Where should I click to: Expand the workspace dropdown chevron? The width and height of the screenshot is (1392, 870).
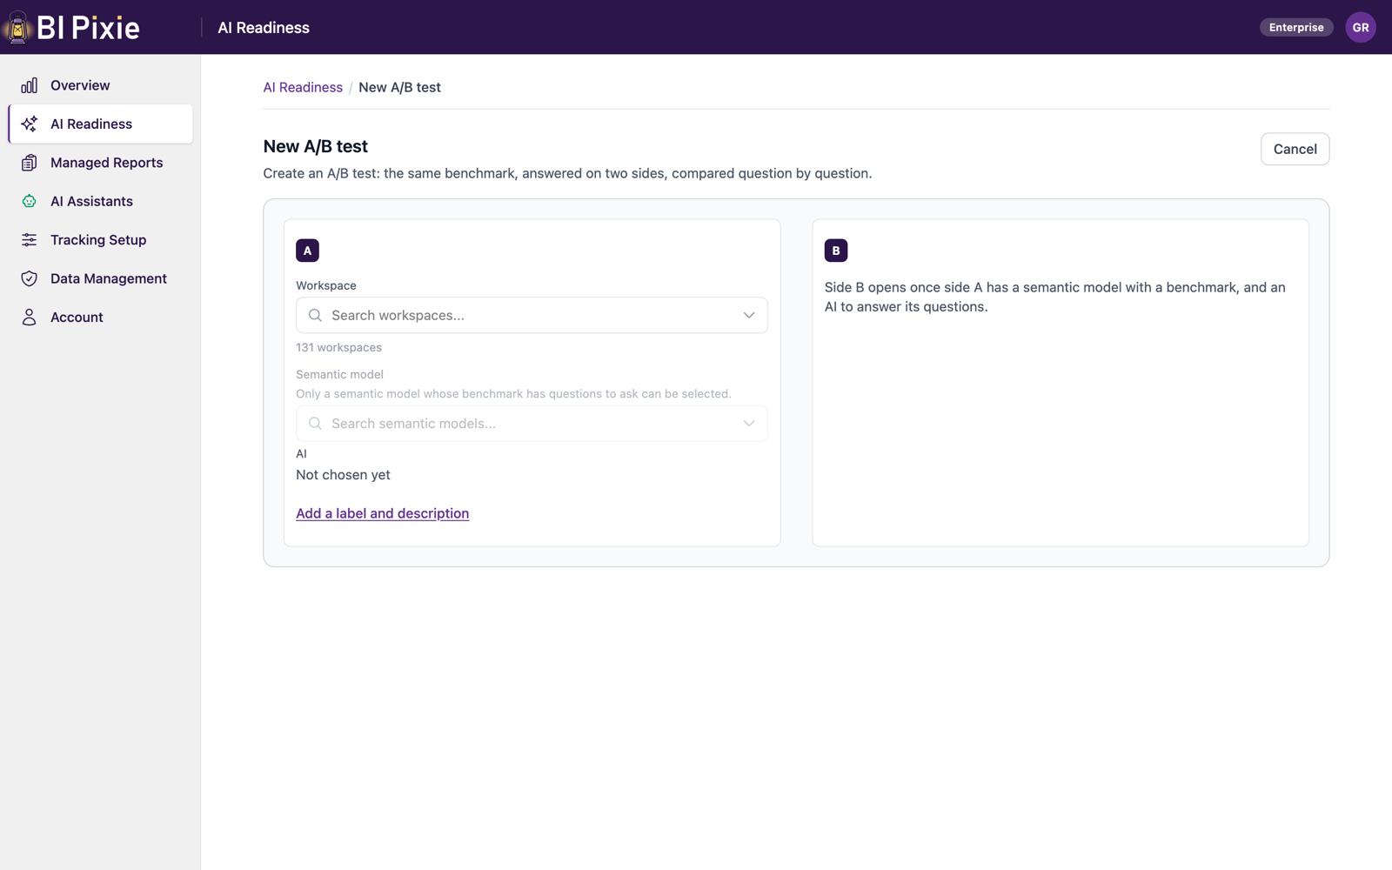click(749, 315)
